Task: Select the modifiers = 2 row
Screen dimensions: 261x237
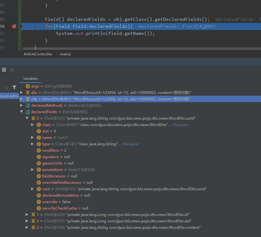Action: point(140,150)
